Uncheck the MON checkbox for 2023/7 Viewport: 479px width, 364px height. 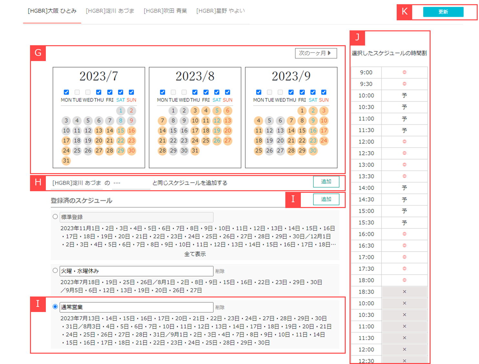point(66,92)
